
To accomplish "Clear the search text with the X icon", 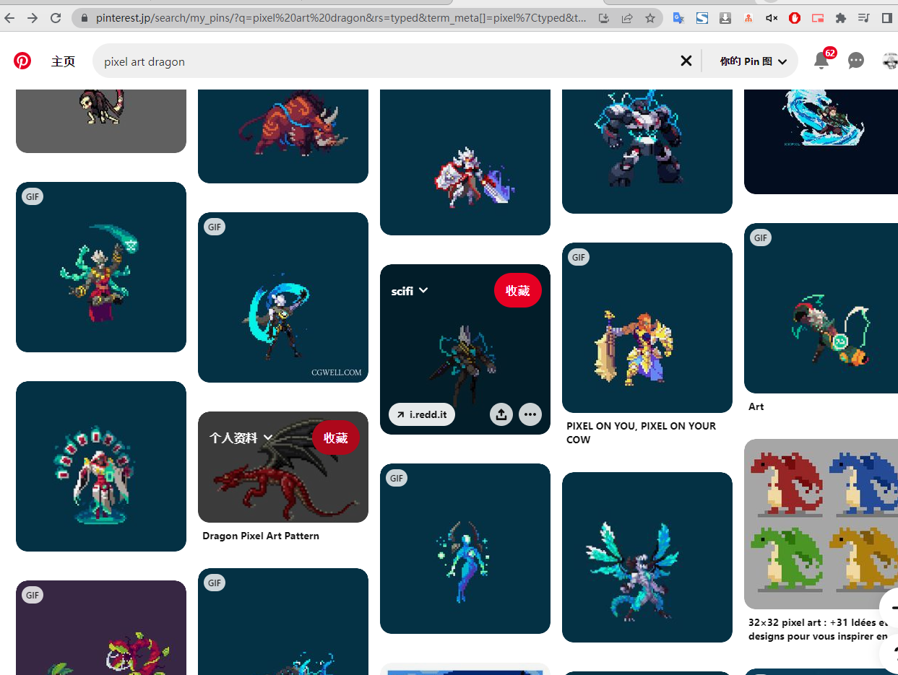I will (x=686, y=61).
